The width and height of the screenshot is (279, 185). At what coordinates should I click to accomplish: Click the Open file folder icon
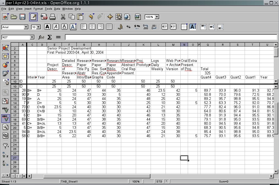[x=14, y=17]
